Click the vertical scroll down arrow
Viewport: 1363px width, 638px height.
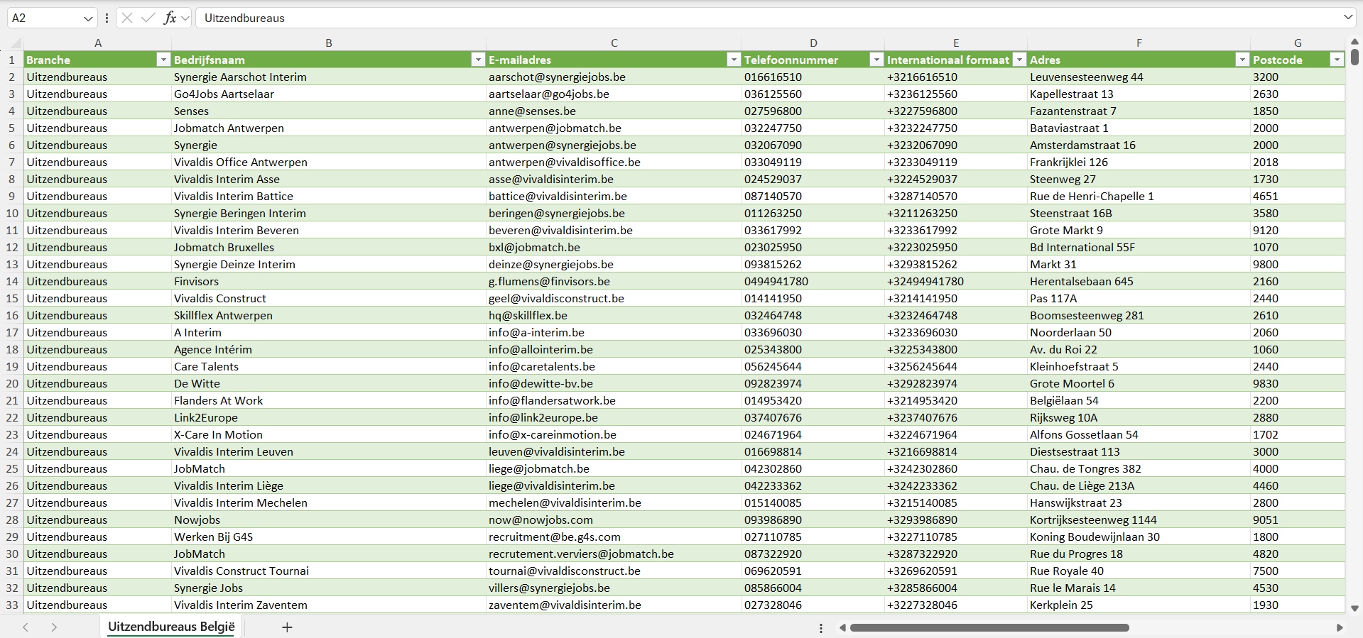pyautogui.click(x=1354, y=608)
